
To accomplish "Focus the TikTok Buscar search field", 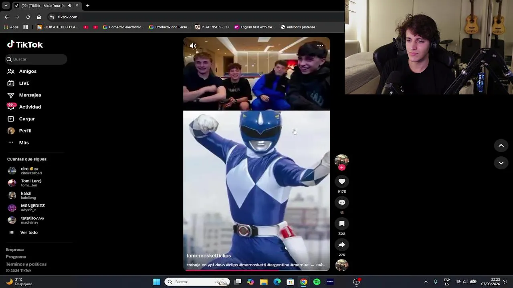I will [36, 59].
